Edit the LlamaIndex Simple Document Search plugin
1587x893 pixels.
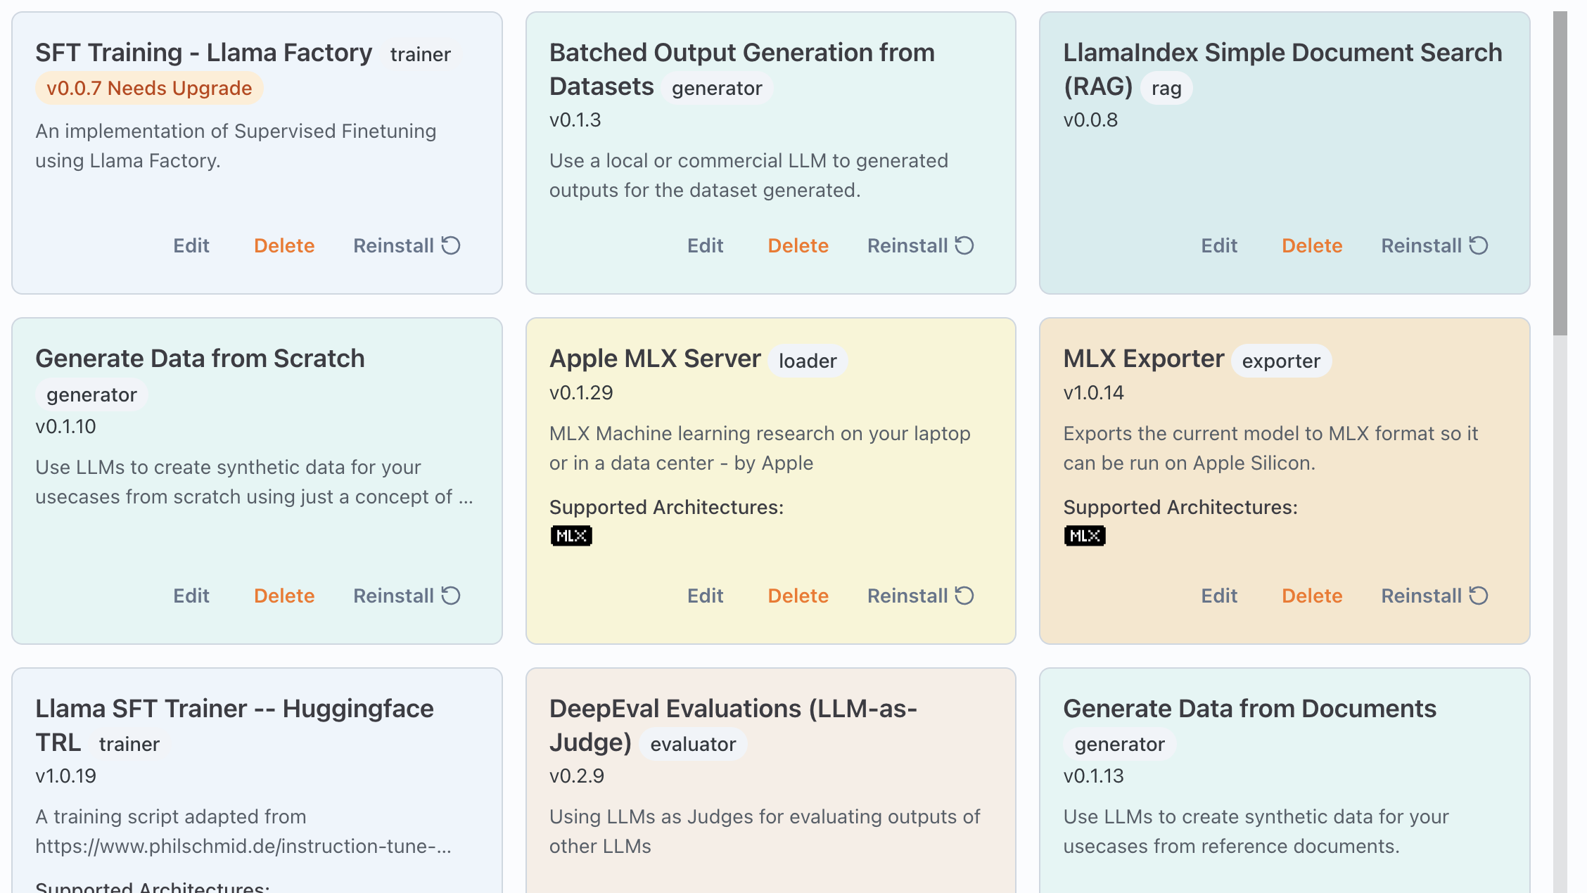pos(1219,245)
